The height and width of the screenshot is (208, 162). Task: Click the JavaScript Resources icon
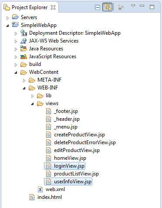(24, 56)
